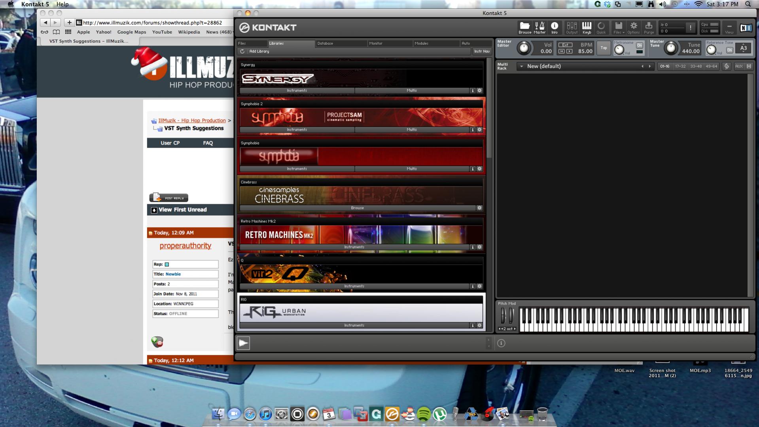This screenshot has height=427, width=759.
Task: Open Cinebrass library settings gear
Action: tap(479, 208)
